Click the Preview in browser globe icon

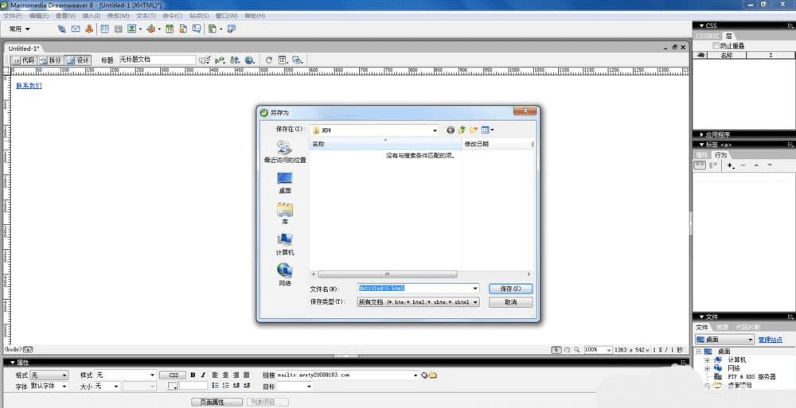tap(249, 60)
